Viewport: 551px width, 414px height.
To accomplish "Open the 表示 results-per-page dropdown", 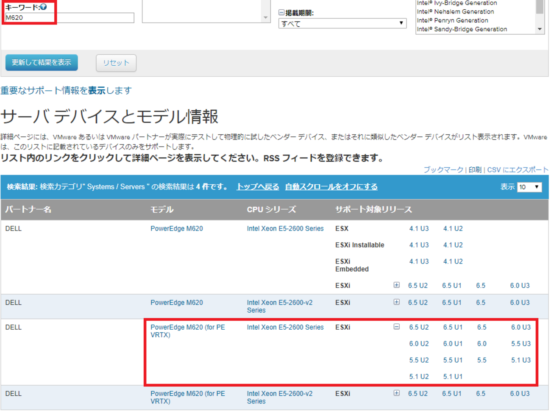I will click(529, 187).
